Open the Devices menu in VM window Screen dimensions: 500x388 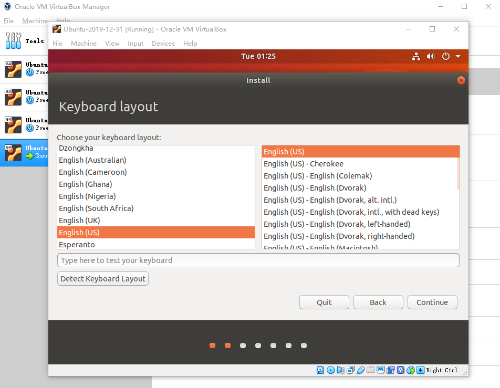point(163,44)
